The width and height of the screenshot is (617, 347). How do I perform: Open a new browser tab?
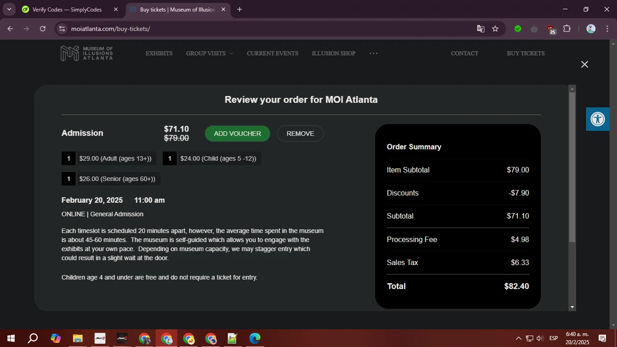pyautogui.click(x=239, y=9)
